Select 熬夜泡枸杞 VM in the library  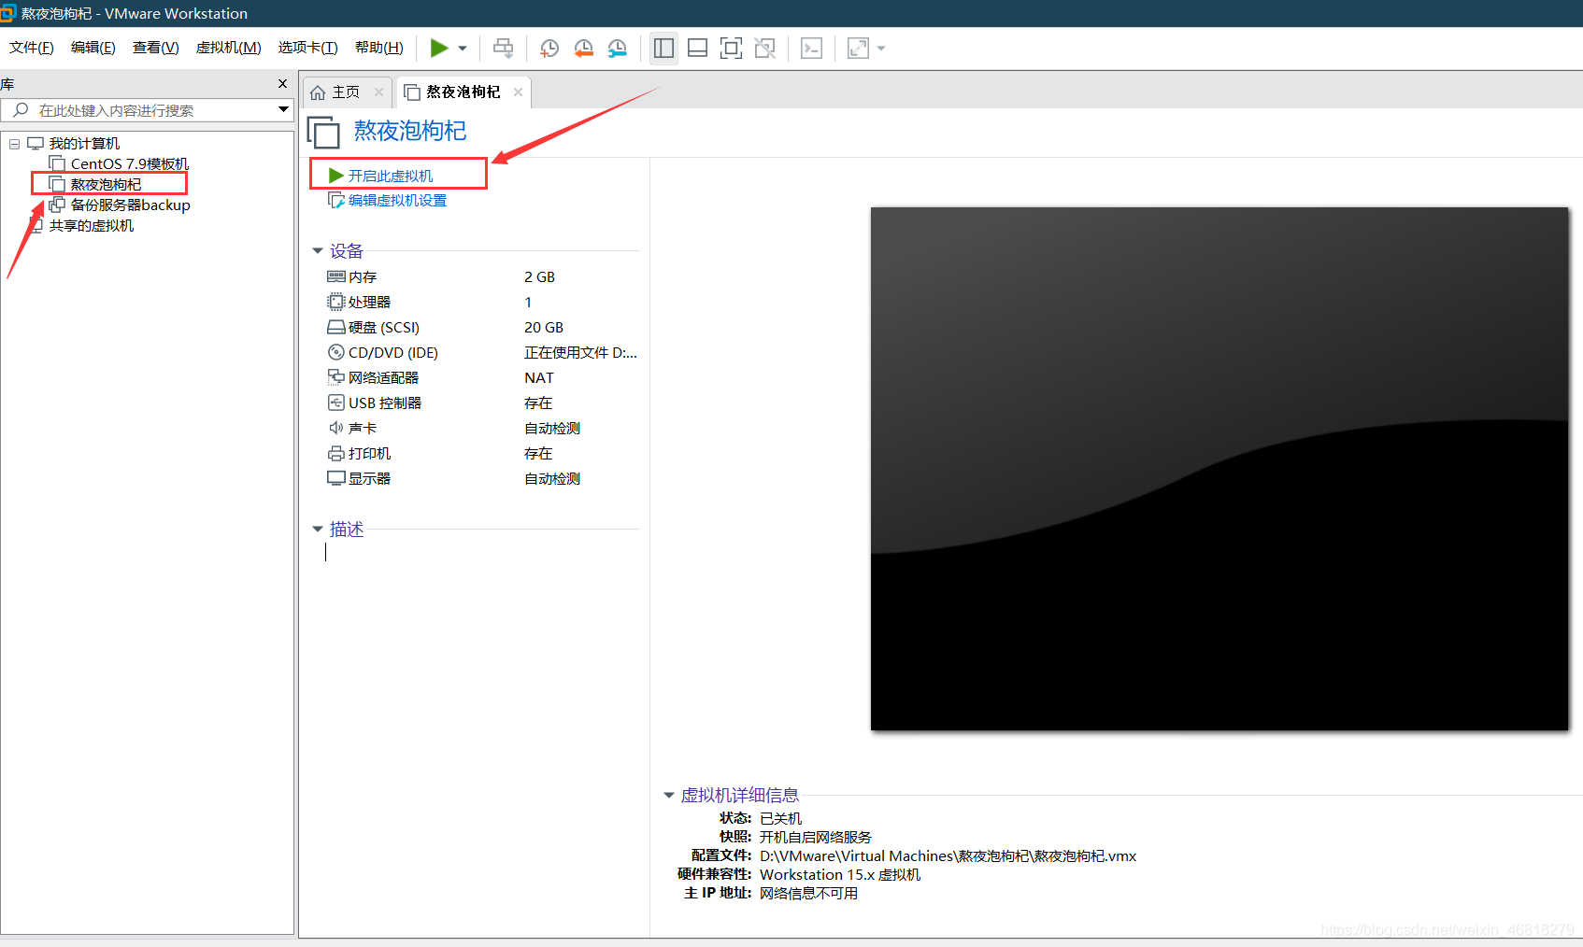(107, 185)
